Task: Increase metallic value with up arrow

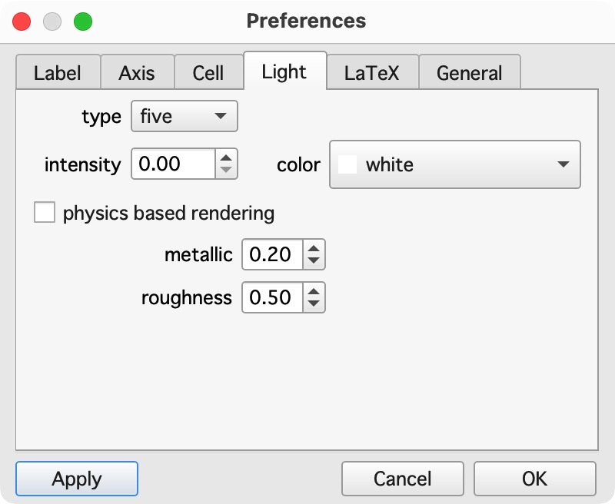Action: (x=314, y=248)
